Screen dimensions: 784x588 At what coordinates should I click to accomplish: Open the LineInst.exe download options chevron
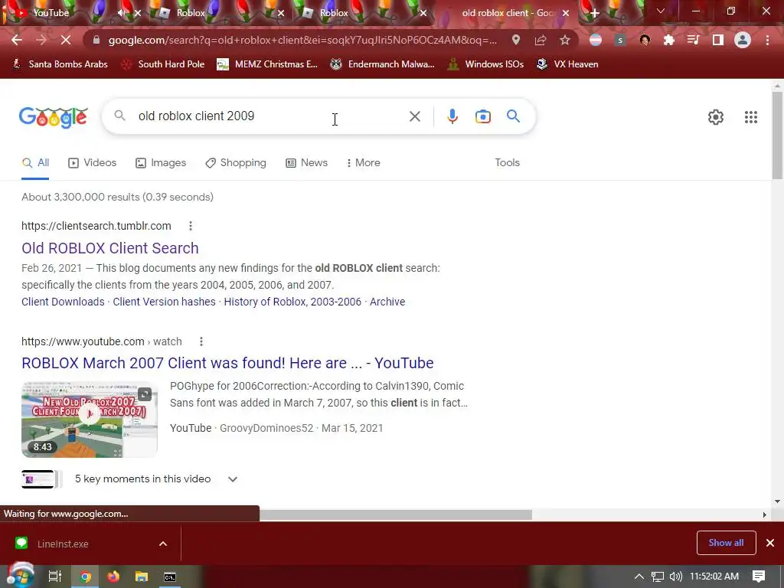coord(163,544)
